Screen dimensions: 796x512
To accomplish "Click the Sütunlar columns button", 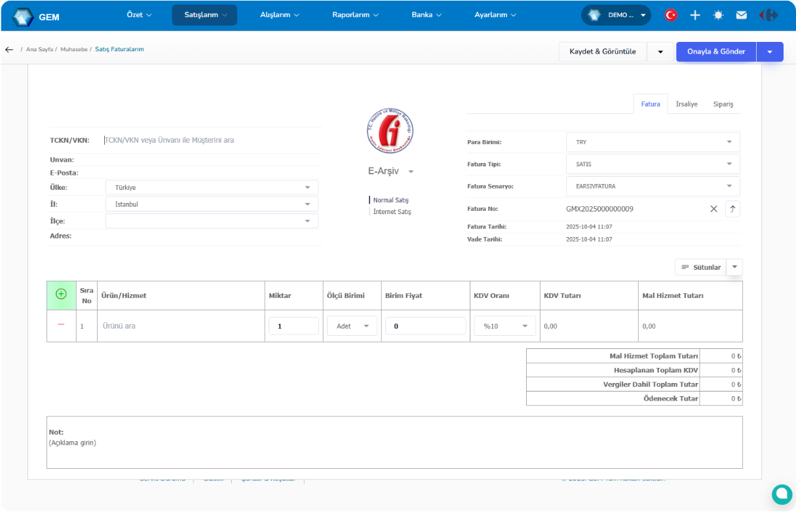I will pyautogui.click(x=701, y=267).
